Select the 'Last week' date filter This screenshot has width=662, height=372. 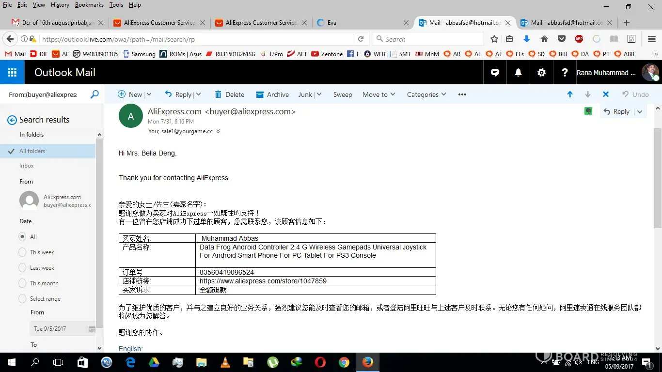pos(22,268)
